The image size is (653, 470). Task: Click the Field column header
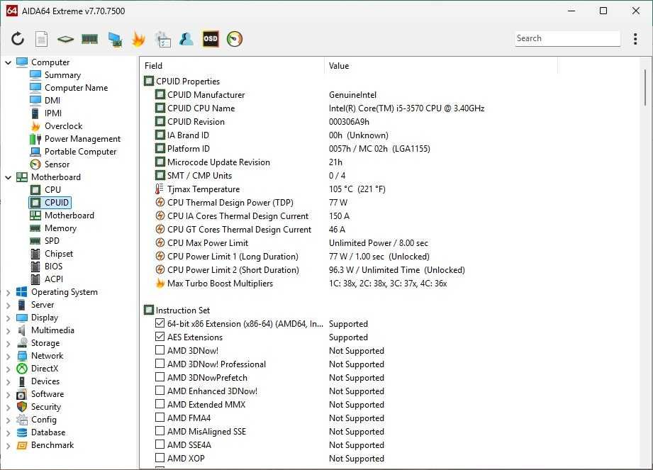[232, 66]
